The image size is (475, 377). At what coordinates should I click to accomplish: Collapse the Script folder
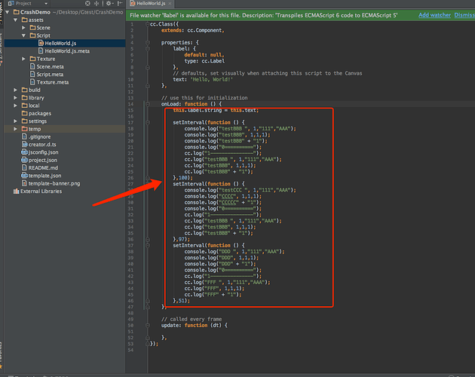click(x=23, y=35)
